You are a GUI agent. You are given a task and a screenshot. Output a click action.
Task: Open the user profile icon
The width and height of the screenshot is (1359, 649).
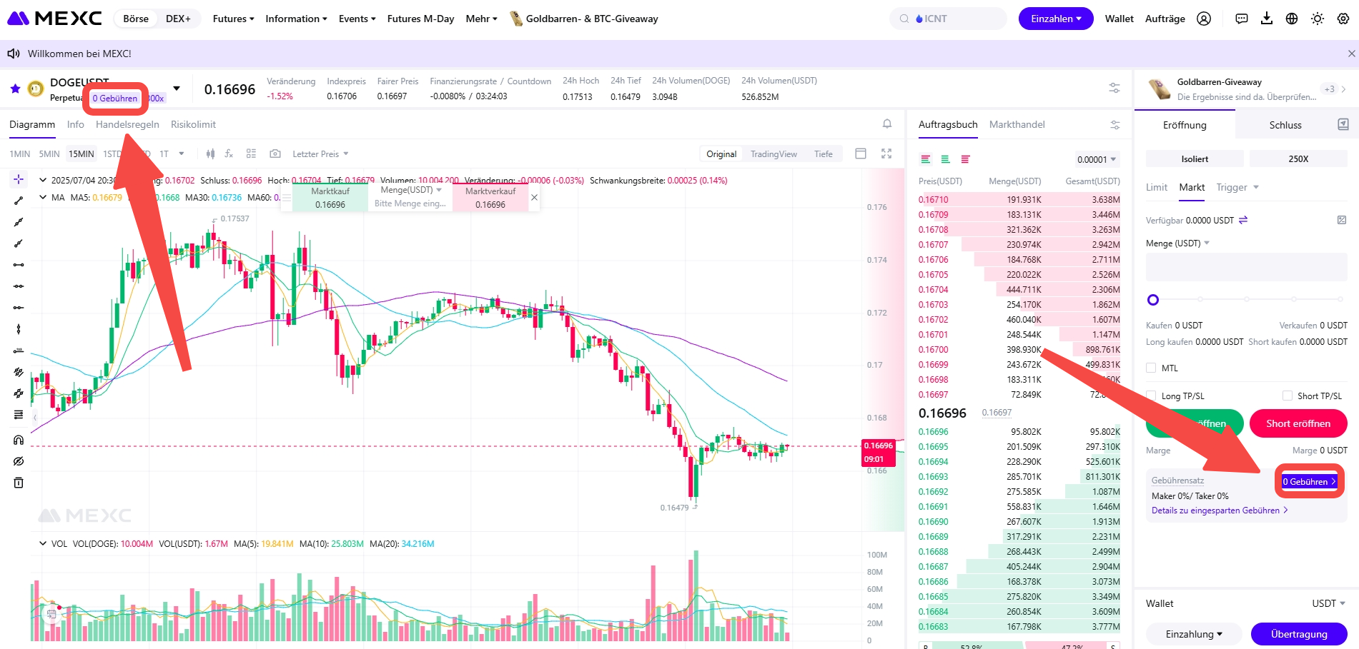click(1204, 19)
